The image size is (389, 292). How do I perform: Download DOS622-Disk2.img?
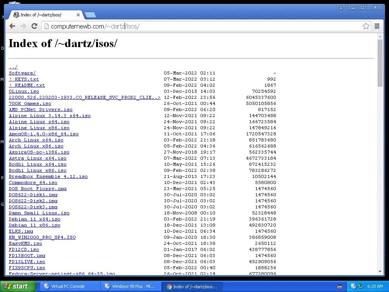click(33, 201)
